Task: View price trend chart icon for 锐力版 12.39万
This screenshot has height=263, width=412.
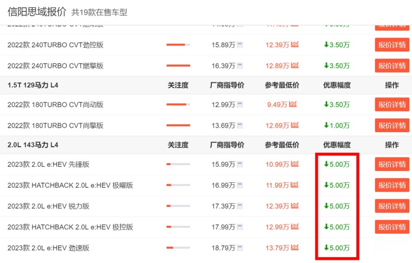Action: pyautogui.click(x=295, y=206)
